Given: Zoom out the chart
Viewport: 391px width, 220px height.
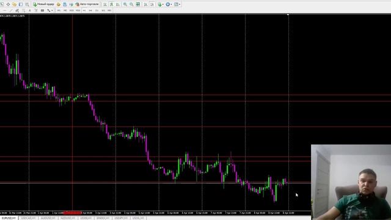Looking at the screenshot, I should tap(131, 4).
